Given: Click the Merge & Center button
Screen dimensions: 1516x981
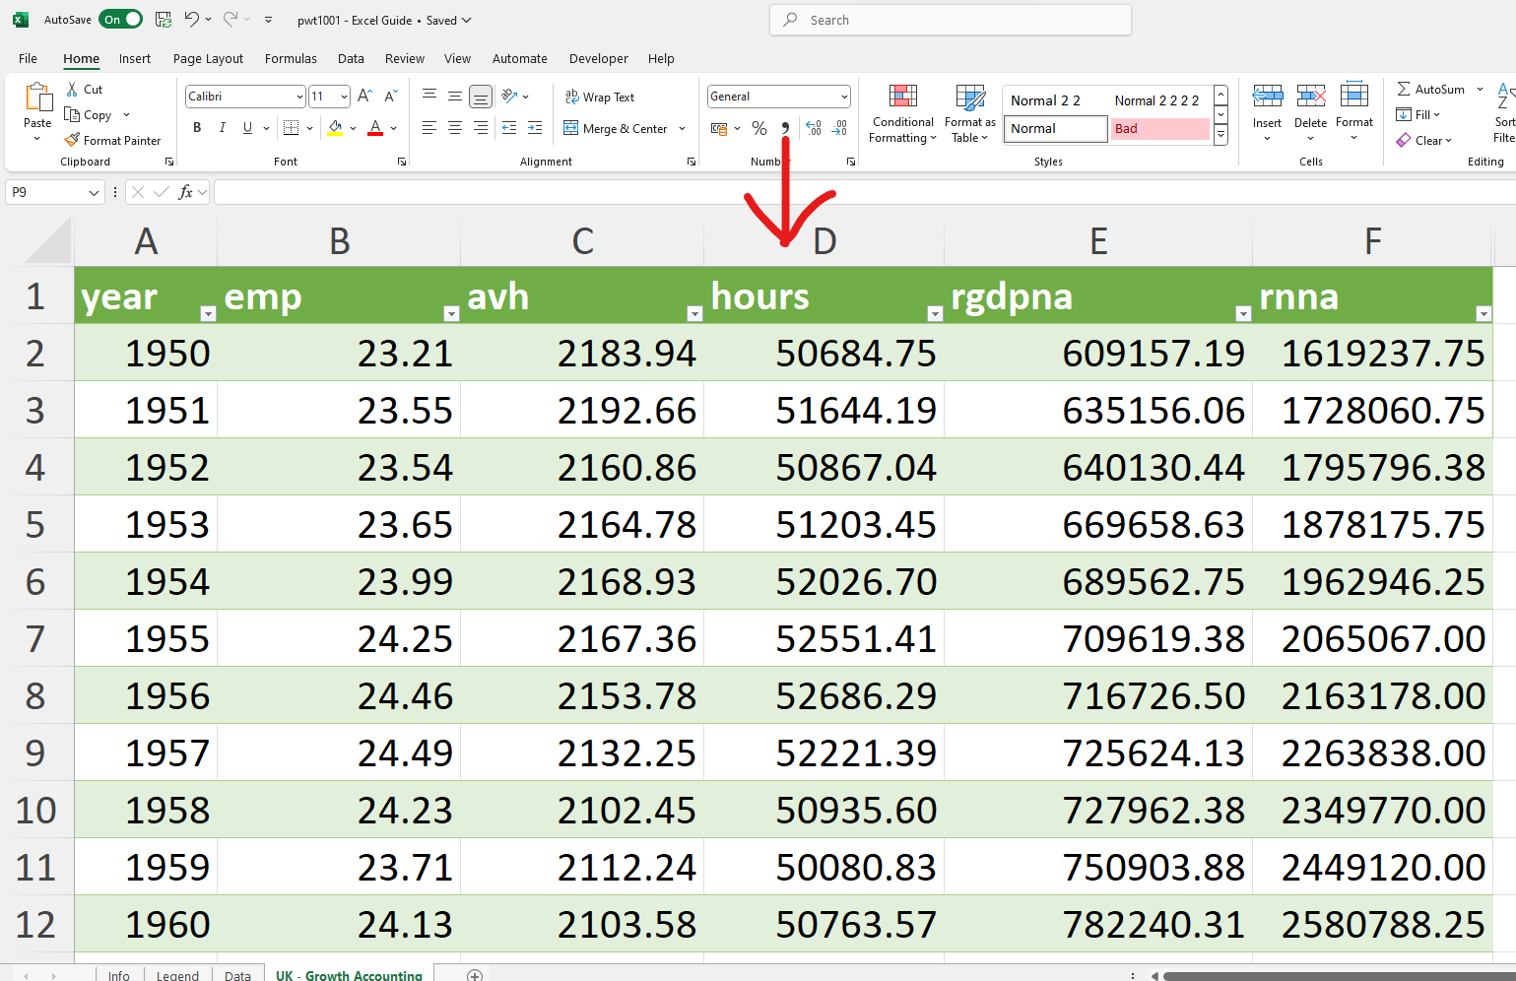Looking at the screenshot, I should (616, 128).
